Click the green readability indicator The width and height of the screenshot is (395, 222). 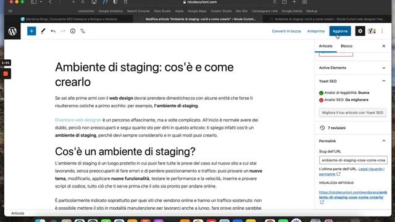(x=321, y=93)
